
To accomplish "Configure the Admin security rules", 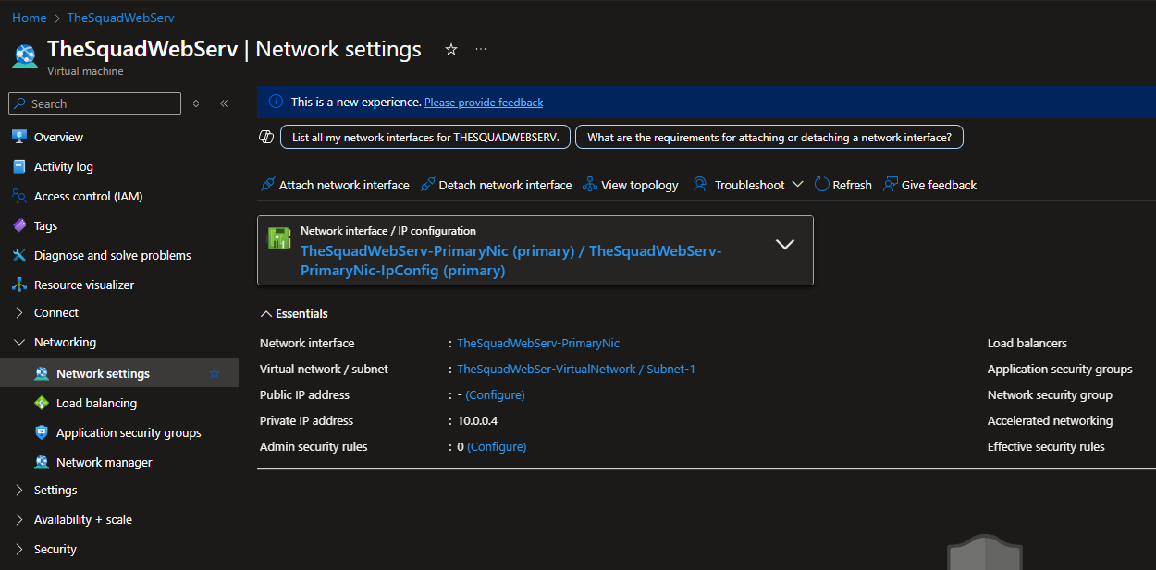I will pos(497,446).
